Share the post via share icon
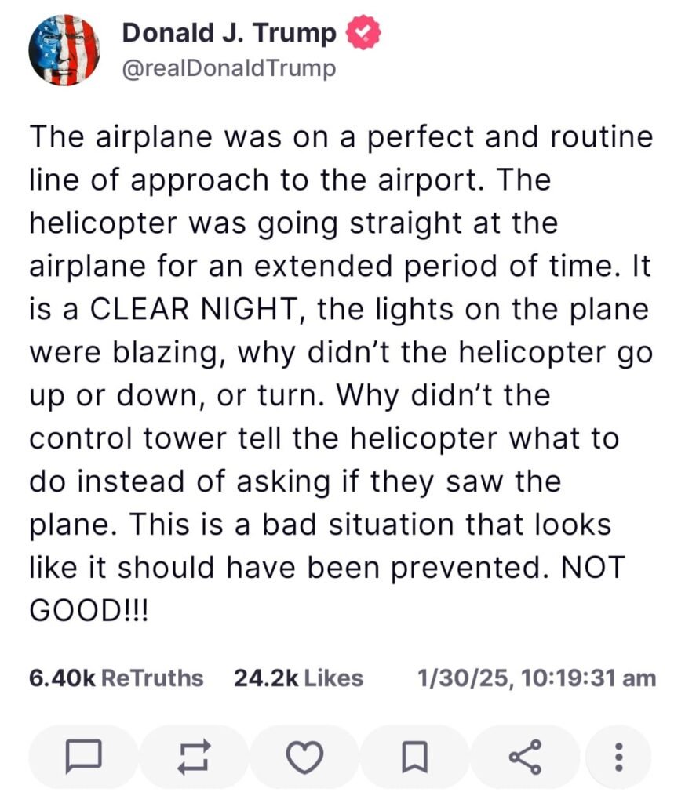The width and height of the screenshot is (685, 803). pyautogui.click(x=524, y=757)
